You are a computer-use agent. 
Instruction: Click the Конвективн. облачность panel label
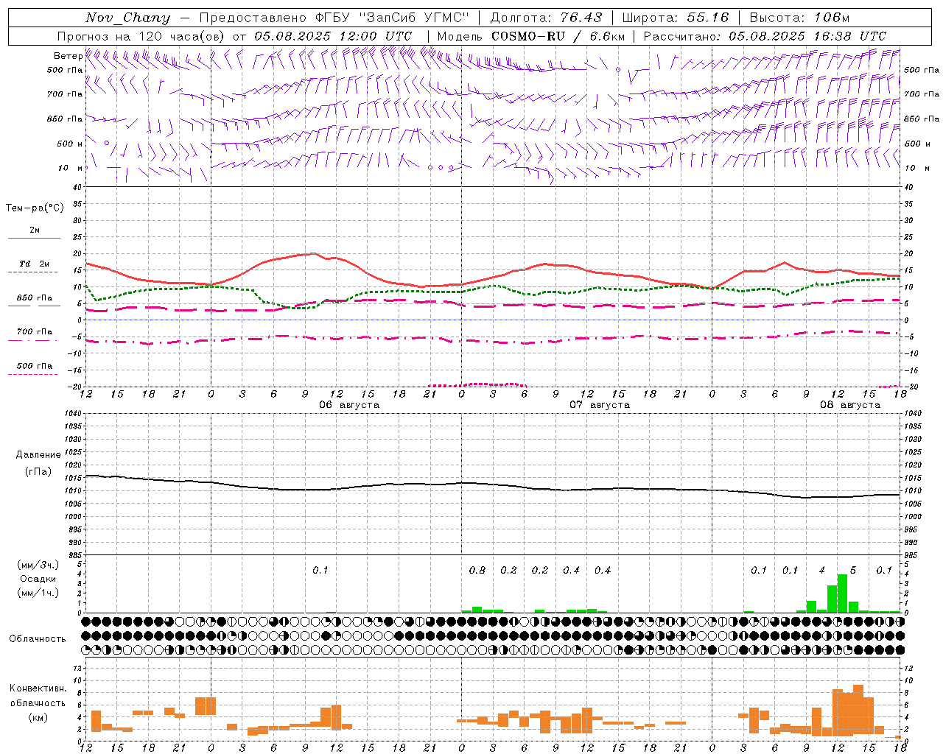[x=38, y=695]
